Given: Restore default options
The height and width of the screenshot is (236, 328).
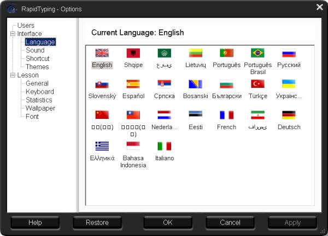Looking at the screenshot, I should point(97,222).
